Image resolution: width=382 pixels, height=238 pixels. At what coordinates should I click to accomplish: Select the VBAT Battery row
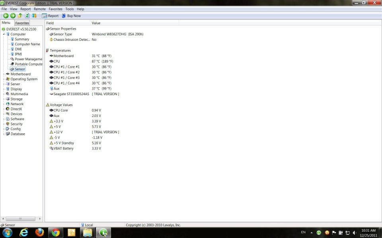click(75, 148)
